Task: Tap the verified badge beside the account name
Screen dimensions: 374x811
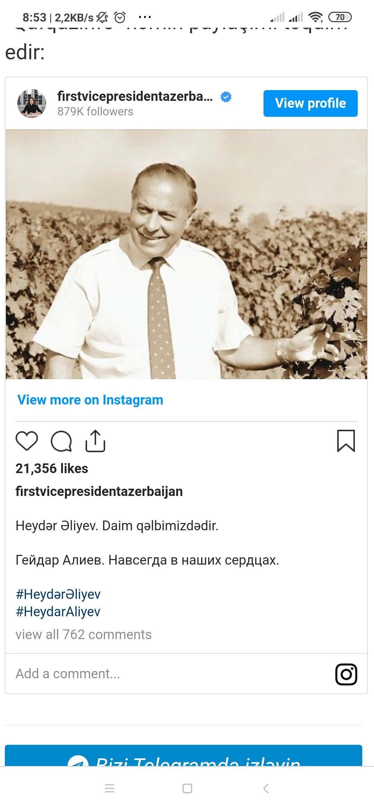Action: 226,97
